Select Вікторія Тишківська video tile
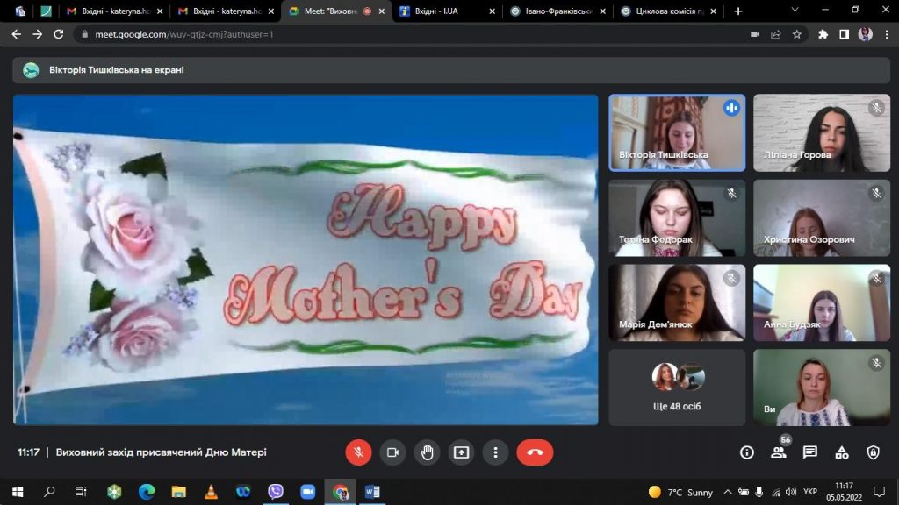Screen dimensions: 899x505 tap(677, 132)
